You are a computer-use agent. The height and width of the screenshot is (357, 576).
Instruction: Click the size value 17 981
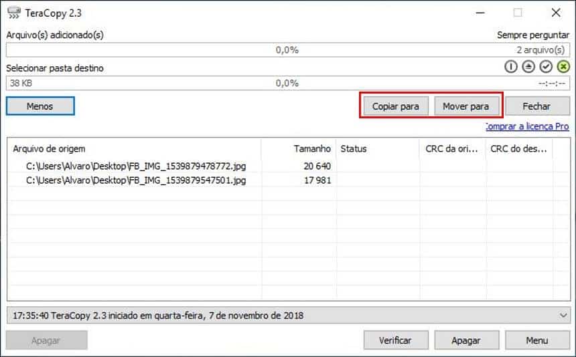click(317, 181)
